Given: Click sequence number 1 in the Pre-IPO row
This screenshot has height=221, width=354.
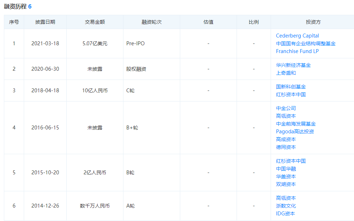Looking at the screenshot, I should click(x=14, y=43).
